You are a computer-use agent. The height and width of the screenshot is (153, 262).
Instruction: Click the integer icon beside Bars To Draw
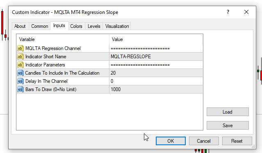tap(20, 89)
